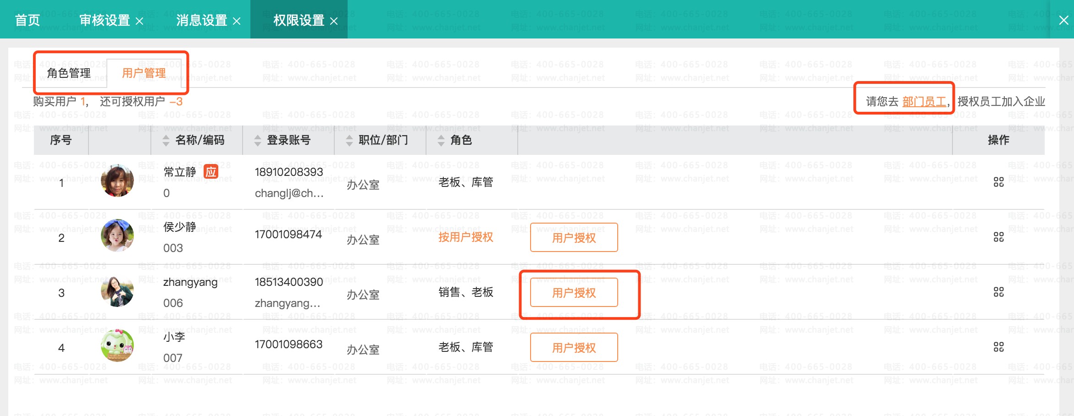Screen dimensions: 1074x416
Task: Select the name 侯少静
Action: pyautogui.click(x=180, y=227)
